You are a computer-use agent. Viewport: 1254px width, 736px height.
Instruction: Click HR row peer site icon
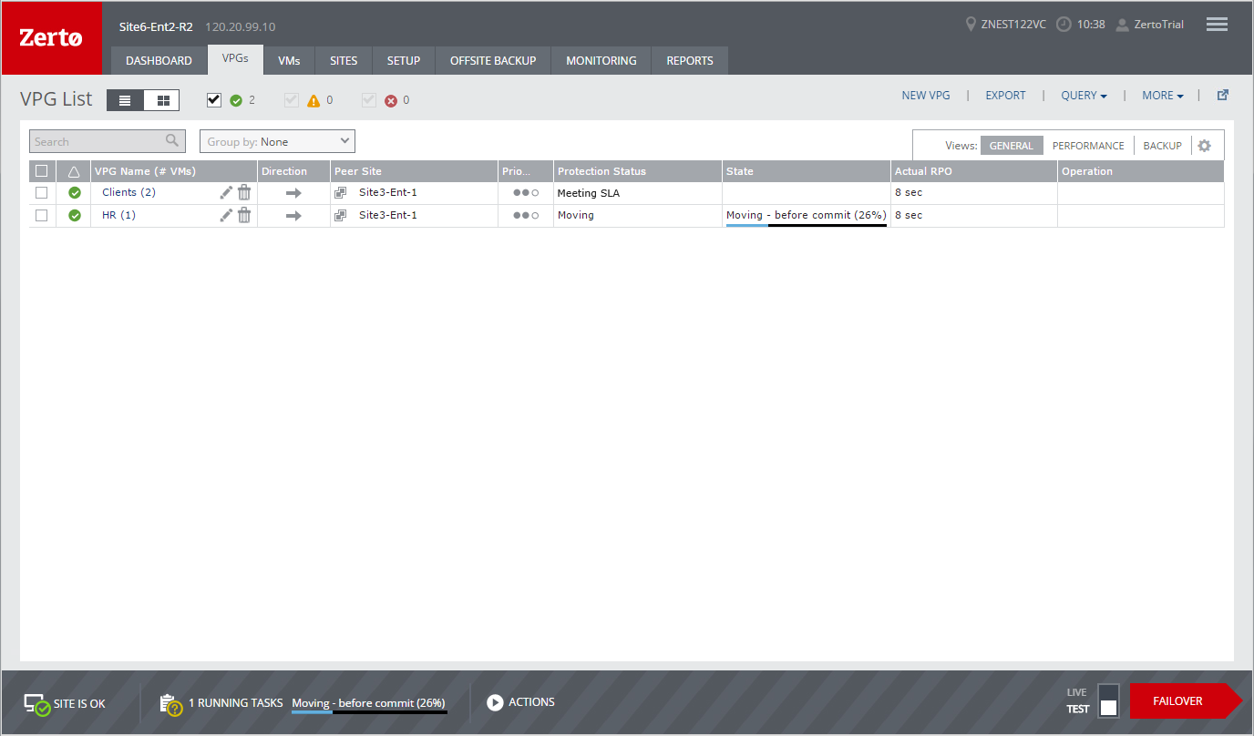tap(341, 215)
